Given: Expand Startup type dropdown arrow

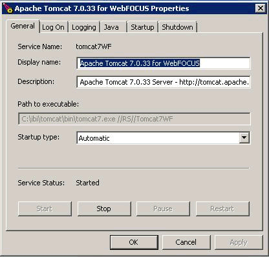Looking at the screenshot, I should click(x=244, y=138).
